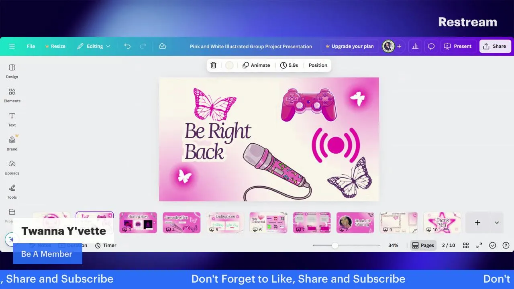The image size is (514, 289).
Task: Change the 5.9s page duration
Action: (x=289, y=65)
